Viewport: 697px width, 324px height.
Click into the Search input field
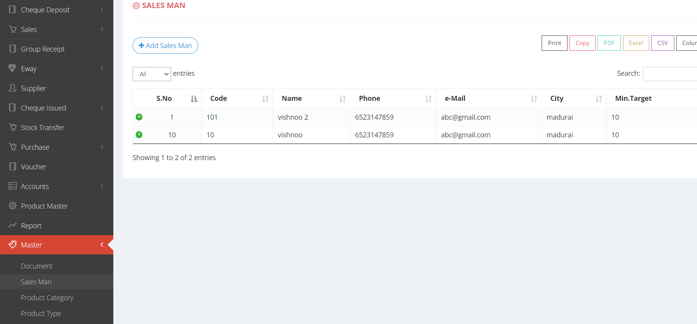click(670, 74)
